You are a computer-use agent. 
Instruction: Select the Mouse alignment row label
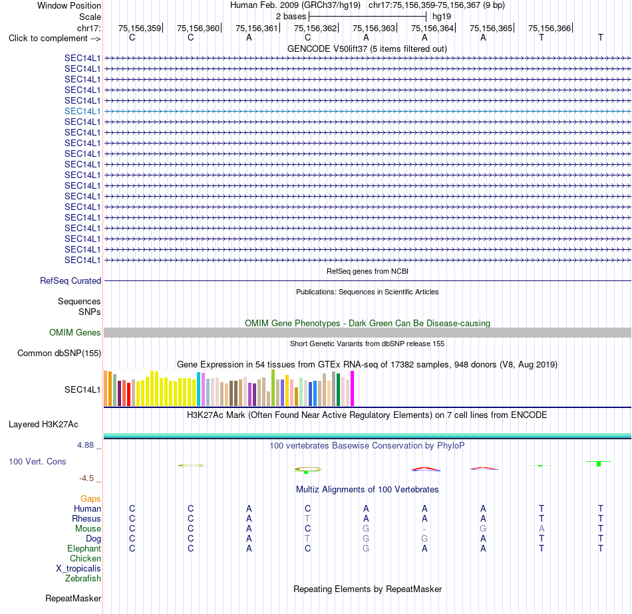point(88,529)
